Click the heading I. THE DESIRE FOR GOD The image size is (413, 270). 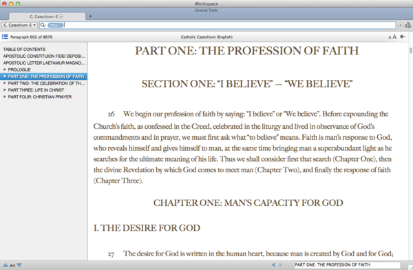(x=147, y=228)
